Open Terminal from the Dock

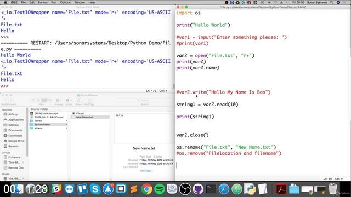pyautogui.click(x=211, y=189)
